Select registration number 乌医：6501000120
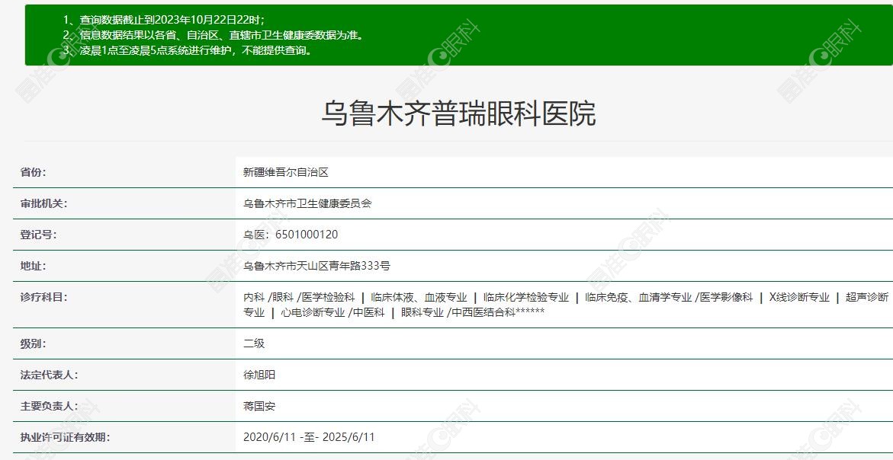893x460 pixels. click(291, 235)
